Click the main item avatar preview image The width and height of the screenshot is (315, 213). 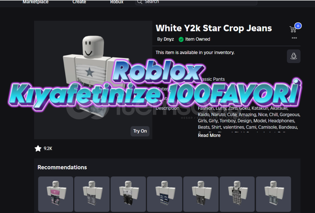pyautogui.click(x=93, y=80)
